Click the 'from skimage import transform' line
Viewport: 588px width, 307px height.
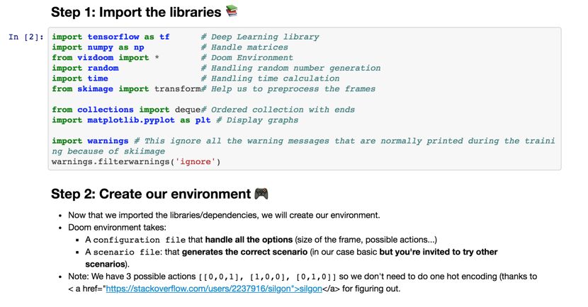pos(126,88)
